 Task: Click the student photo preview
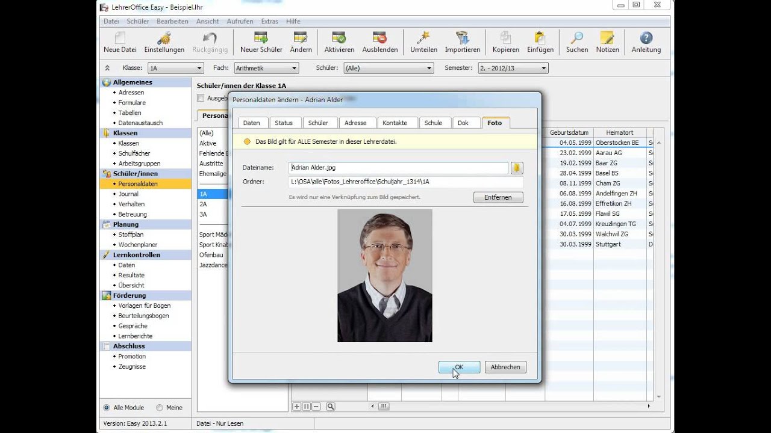click(385, 275)
